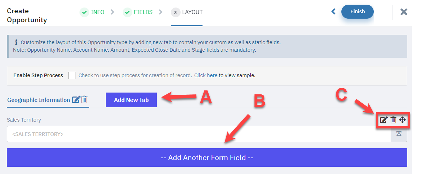Edit the Geographic Information tab name
This screenshot has height=174, width=441.
[x=76, y=100]
